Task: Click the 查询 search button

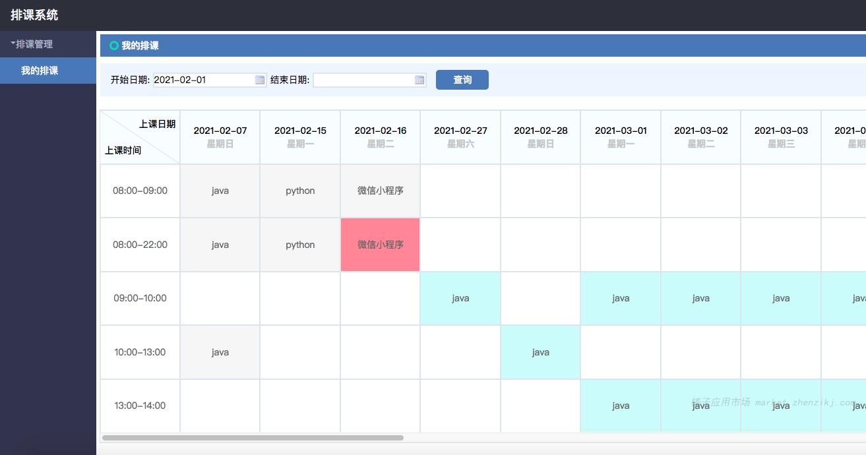Action: click(462, 80)
